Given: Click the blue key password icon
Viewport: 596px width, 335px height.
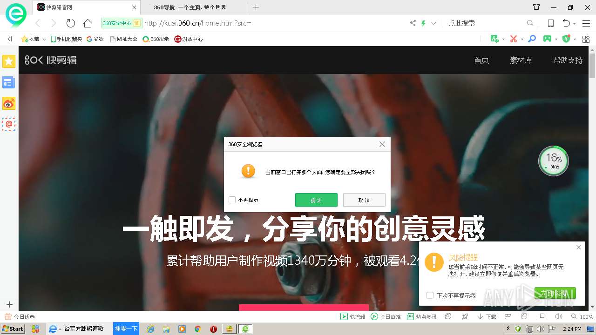Looking at the screenshot, I should (532, 39).
